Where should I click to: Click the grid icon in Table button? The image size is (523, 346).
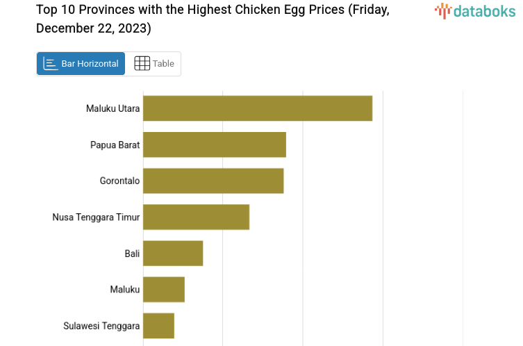tap(142, 63)
